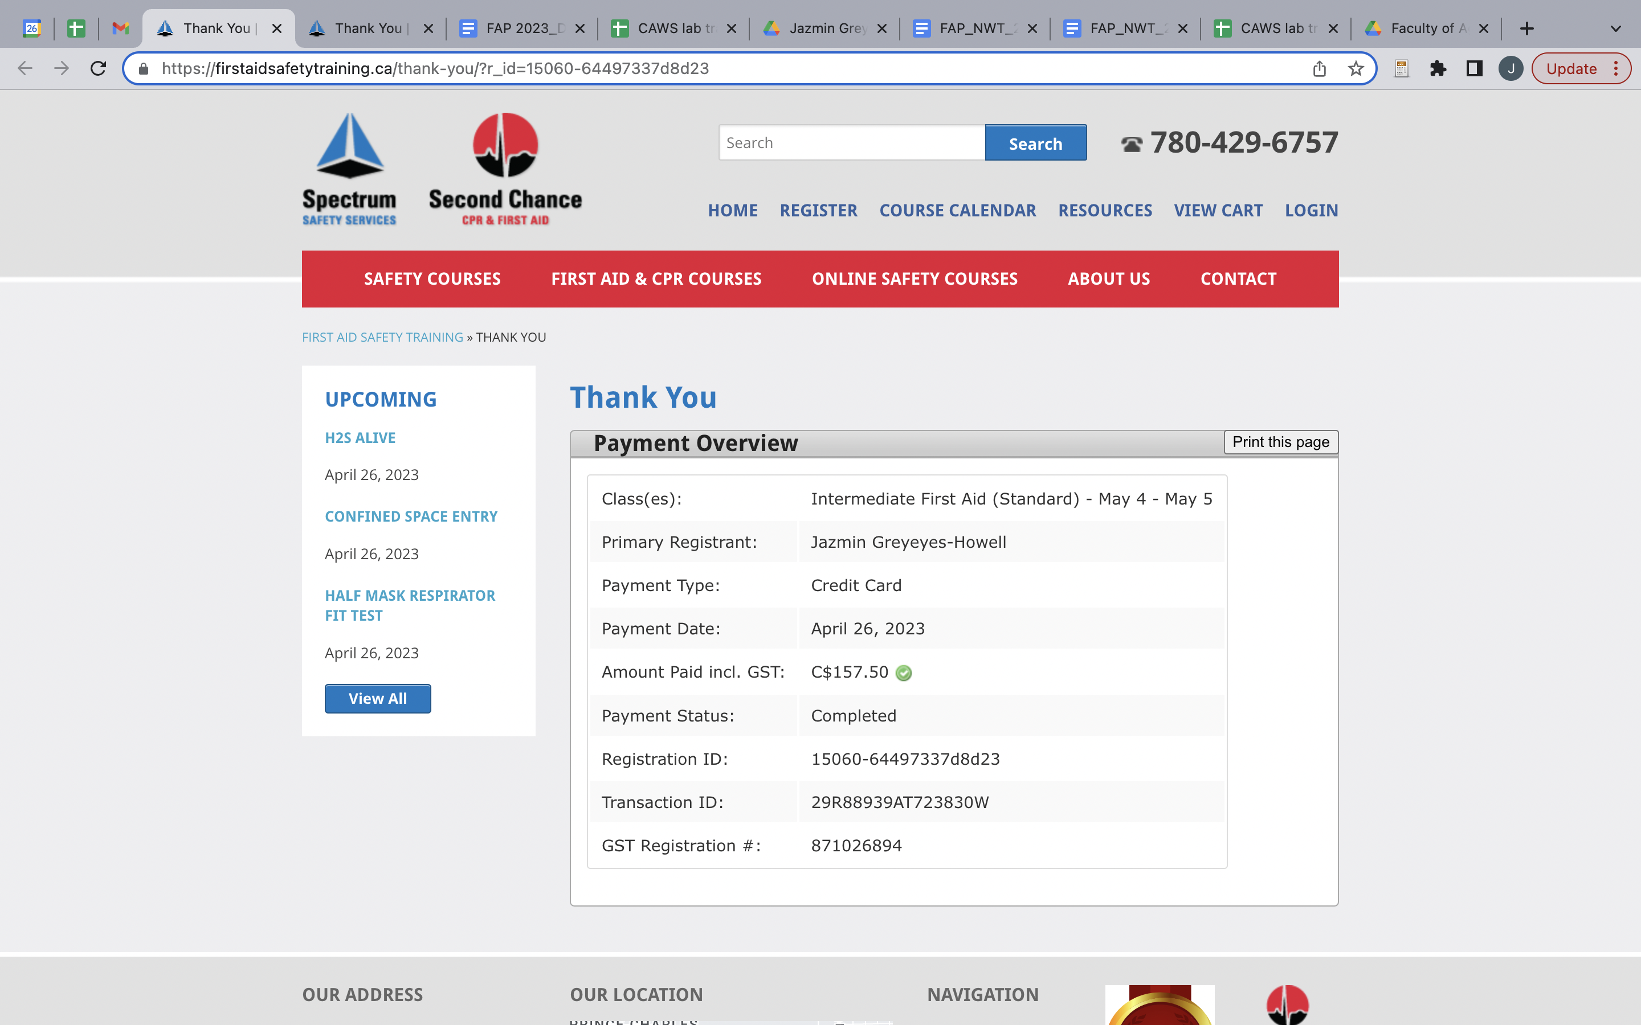Open the FIRST AID & CPR COURSES menu

point(656,278)
